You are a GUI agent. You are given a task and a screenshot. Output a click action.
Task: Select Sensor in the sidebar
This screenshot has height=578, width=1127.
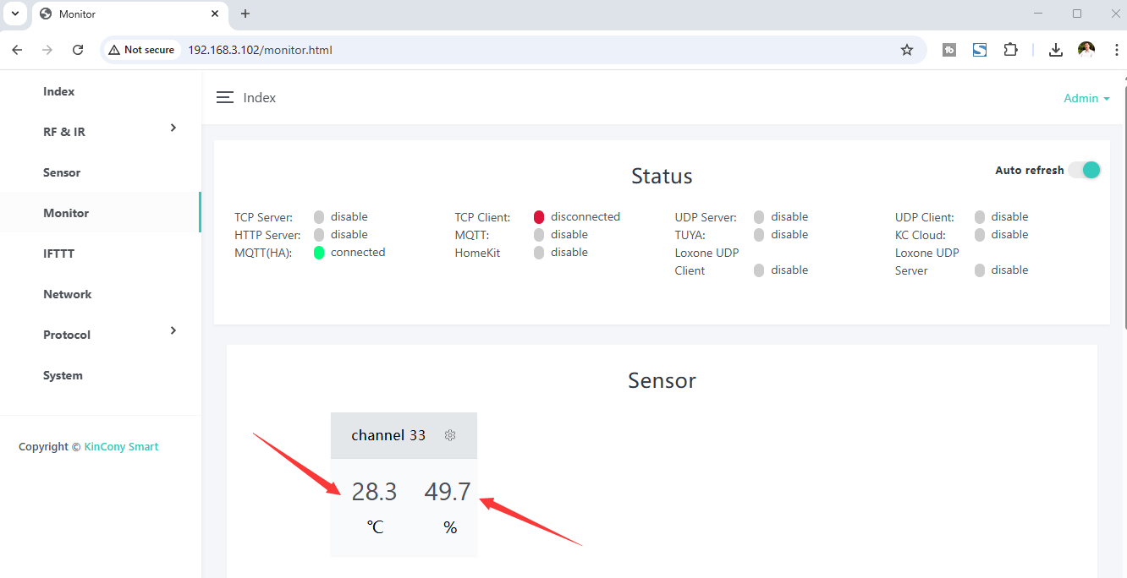[x=62, y=172]
